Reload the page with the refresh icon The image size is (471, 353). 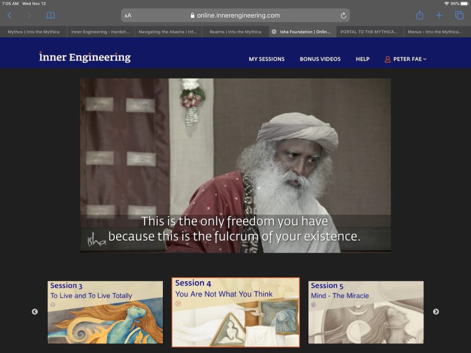click(343, 16)
